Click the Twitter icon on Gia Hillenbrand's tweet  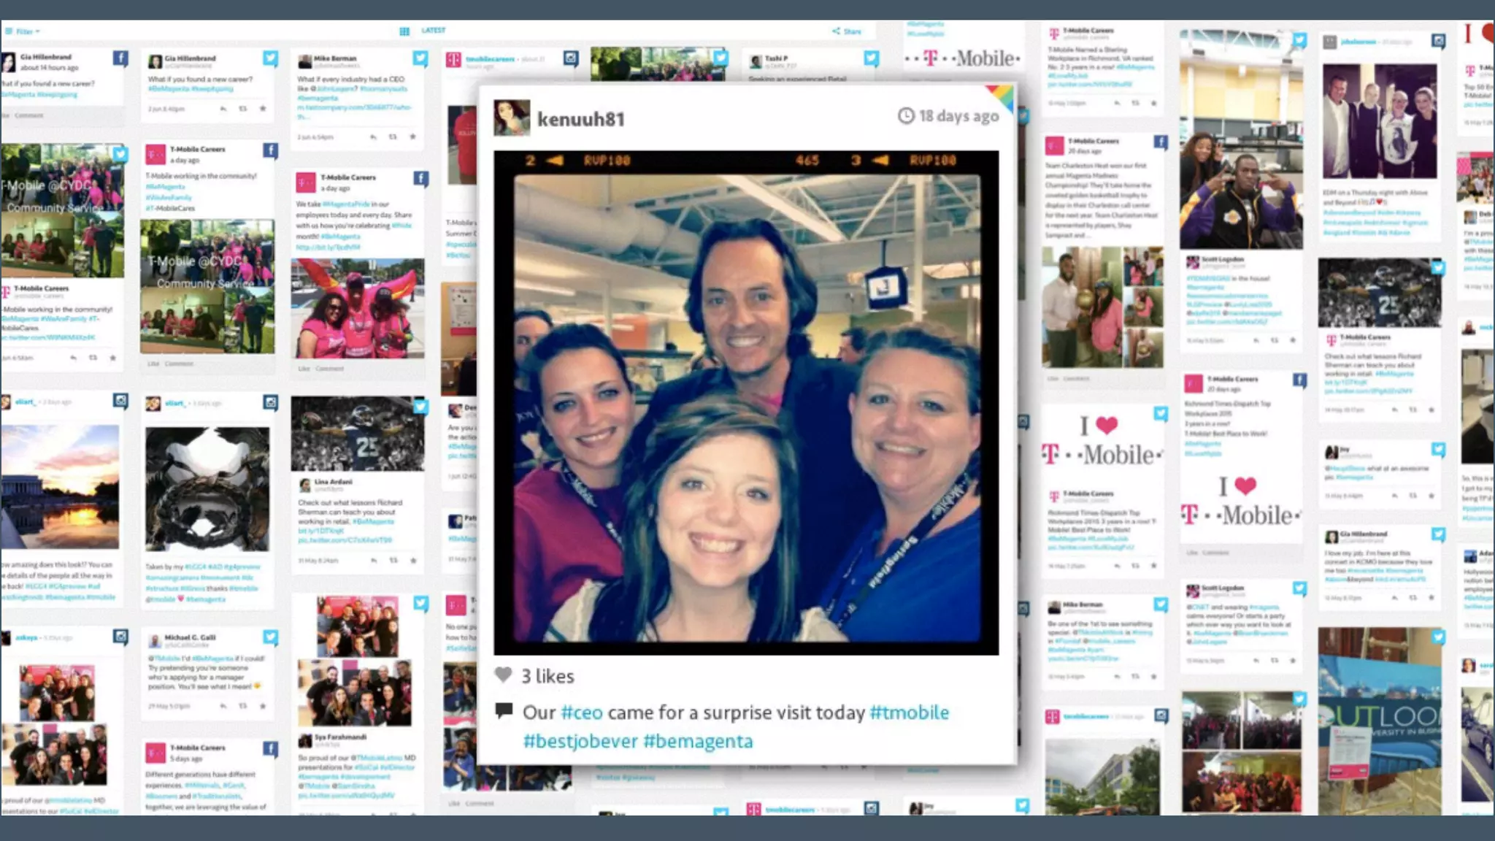[270, 58]
